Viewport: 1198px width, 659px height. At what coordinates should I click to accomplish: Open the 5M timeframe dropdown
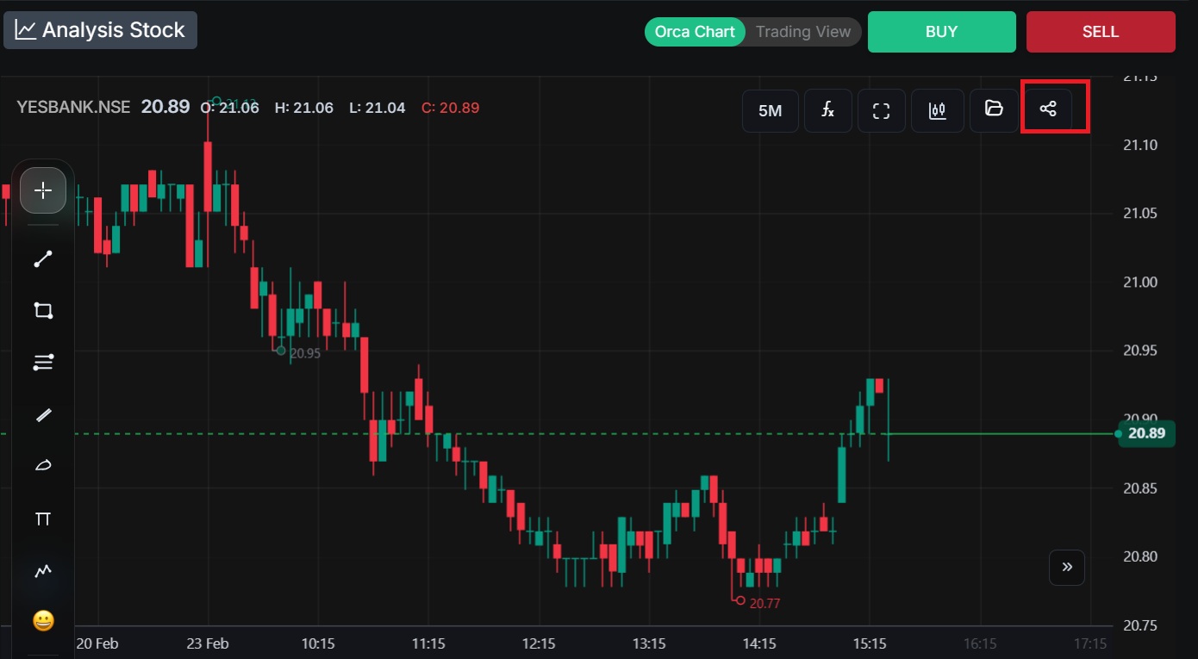(770, 110)
